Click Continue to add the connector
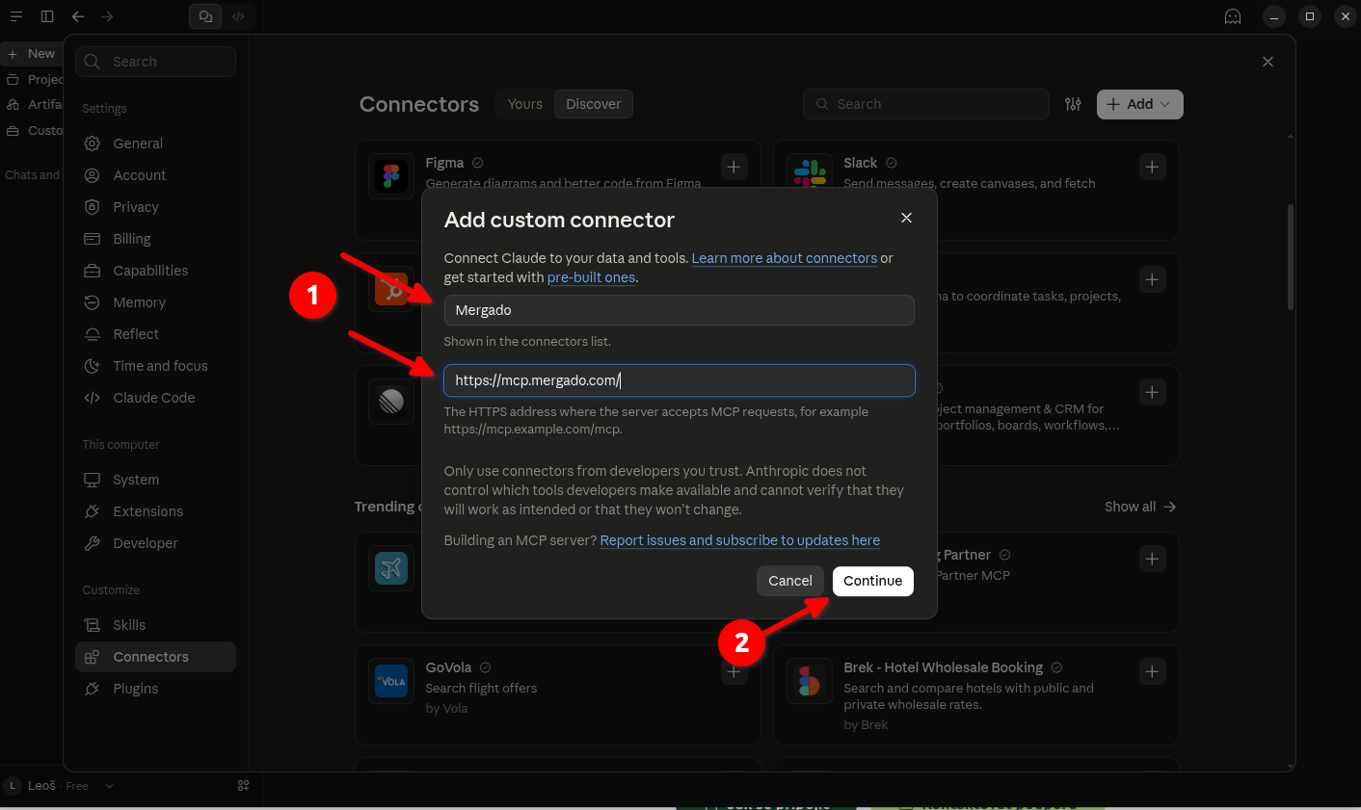The image size is (1361, 810). point(873,581)
